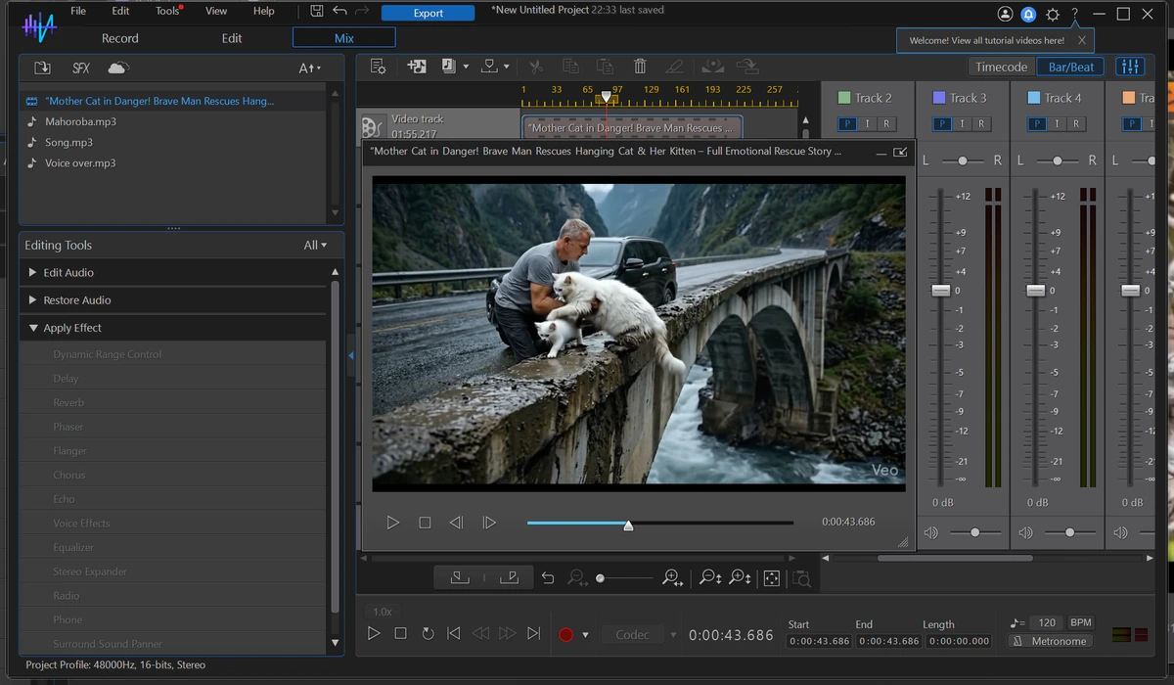Screen dimensions: 1174x685
Task: Collapse the left panel with the blue arrow
Action: [350, 356]
